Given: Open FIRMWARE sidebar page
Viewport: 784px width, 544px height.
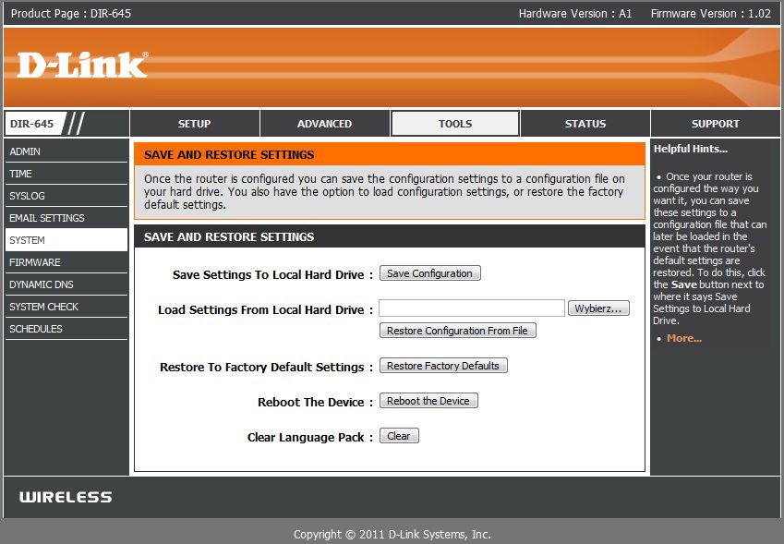Looking at the screenshot, I should tap(66, 262).
